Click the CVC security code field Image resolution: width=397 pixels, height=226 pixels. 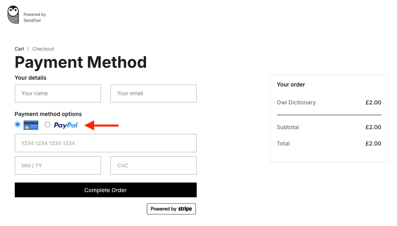[x=154, y=165]
